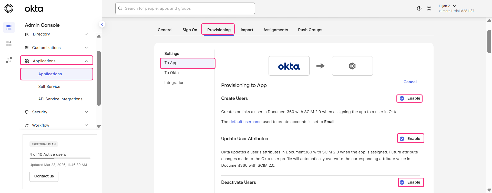Screen dimensions: 492x193
Task: Click the Customizations sliders icon
Action: [x=27, y=48]
